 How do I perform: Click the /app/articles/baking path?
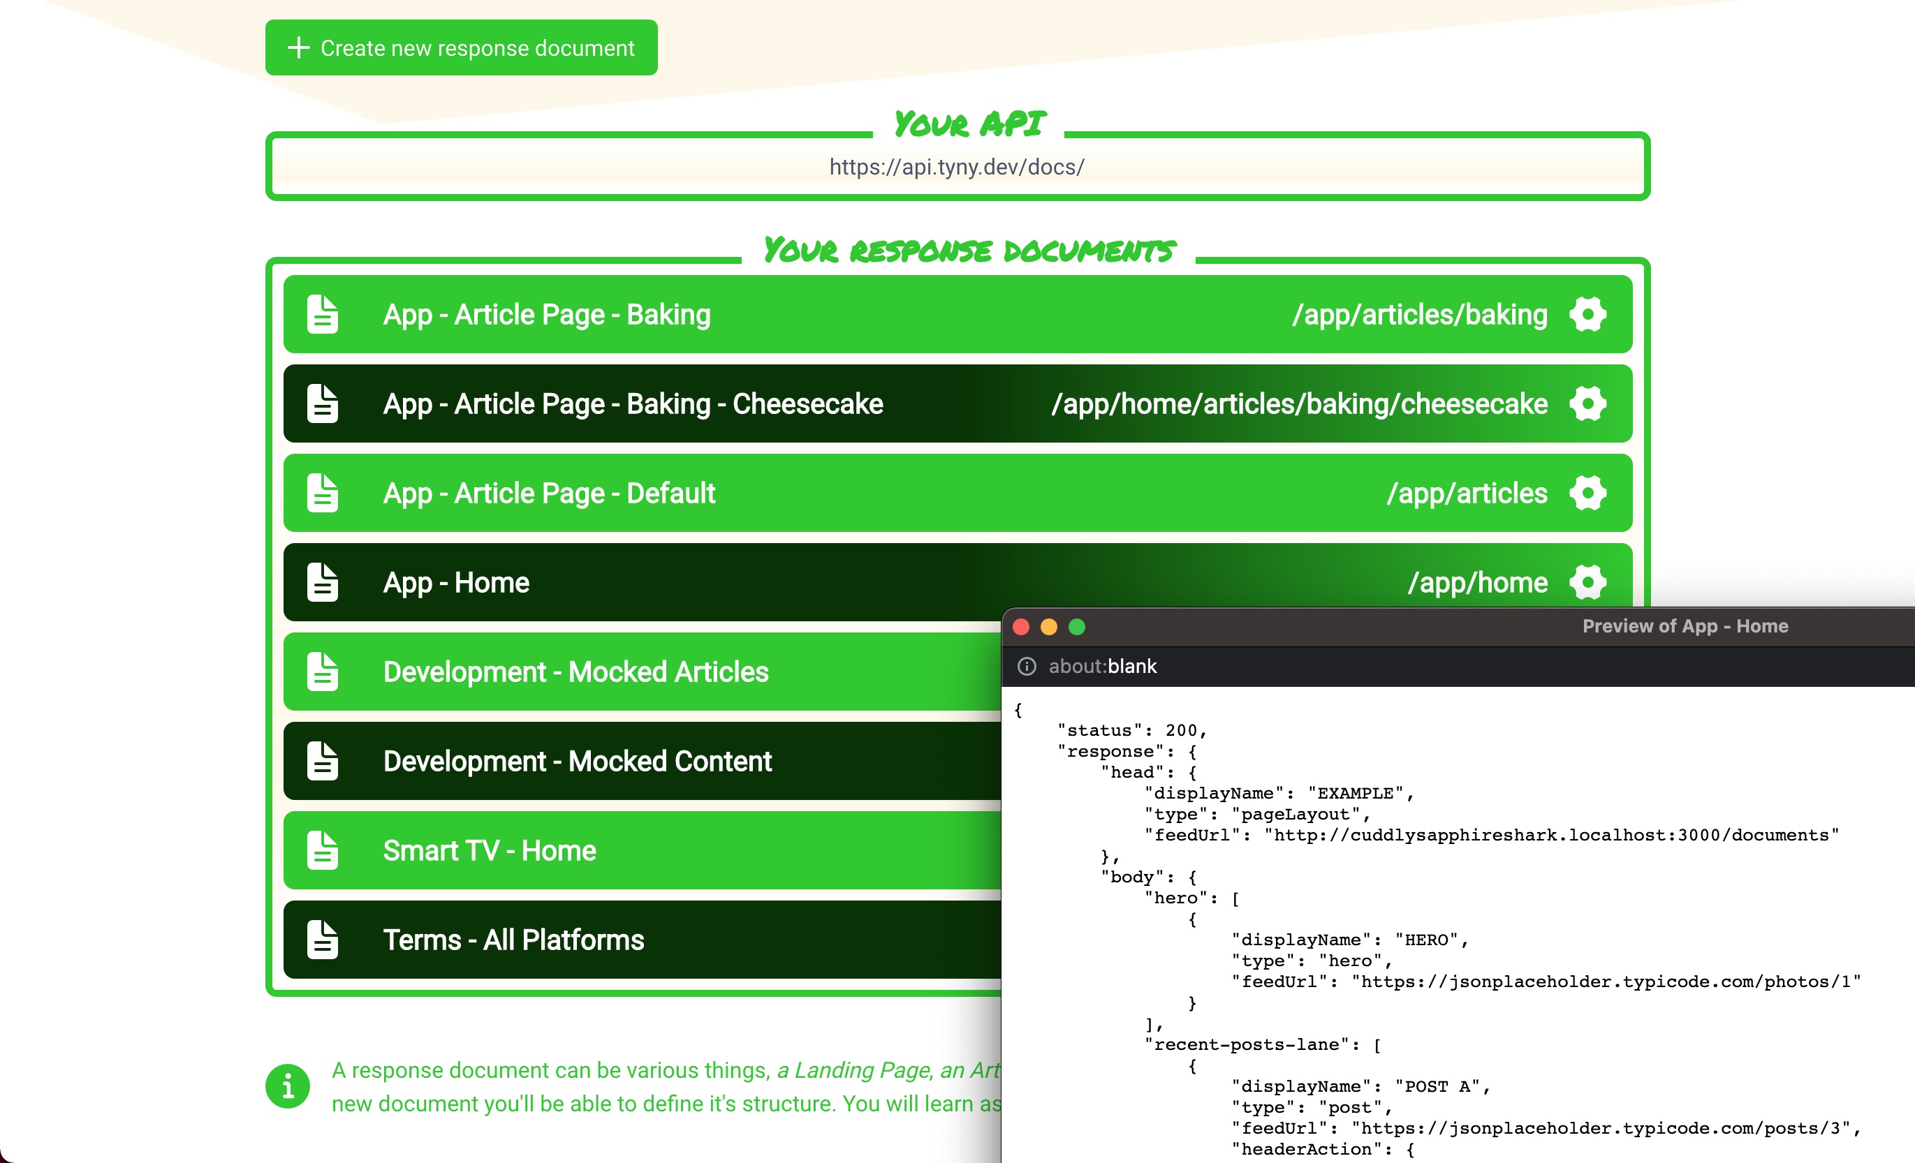pos(1419,315)
